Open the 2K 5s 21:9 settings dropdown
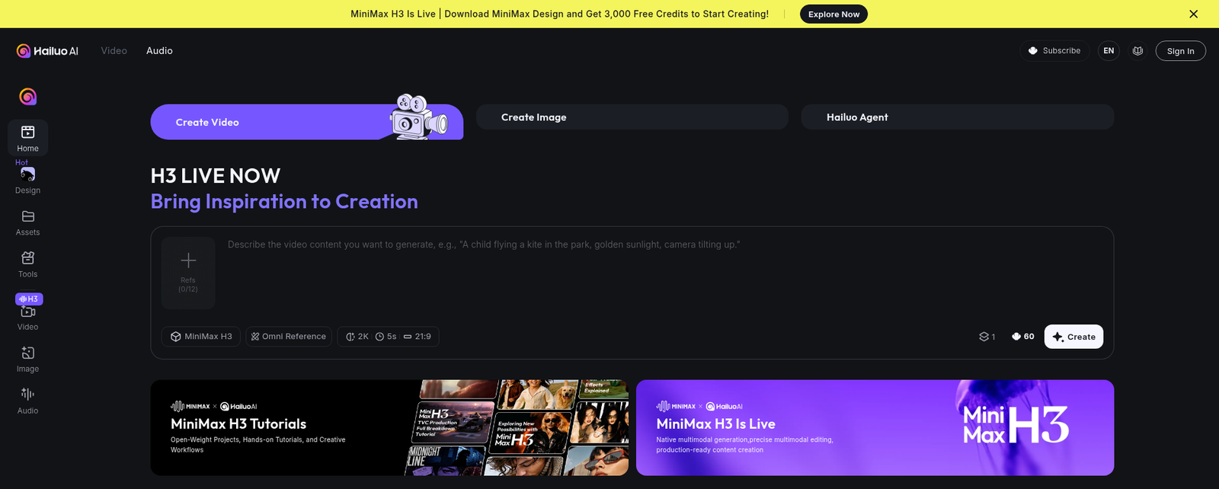 click(388, 337)
